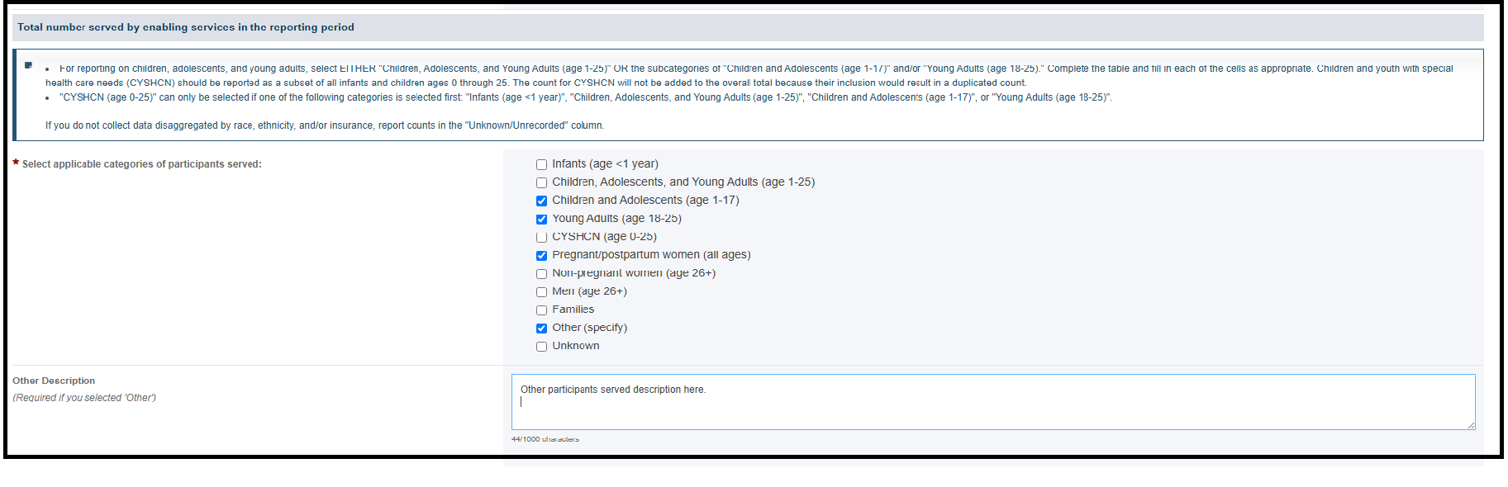The image size is (1508, 487).
Task: Toggle the Families checkbox on
Action: coord(541,310)
